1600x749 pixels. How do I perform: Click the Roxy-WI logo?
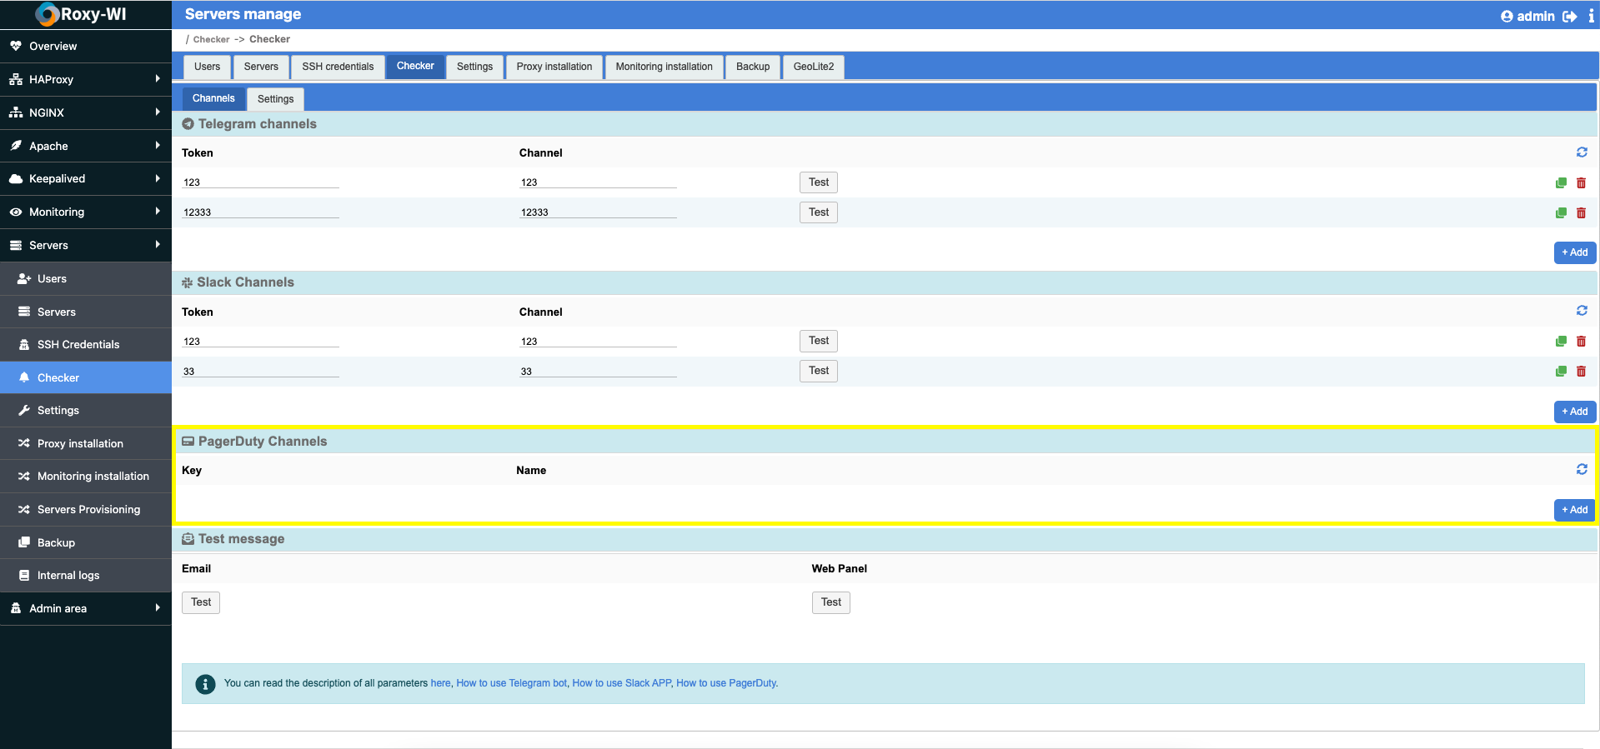point(81,14)
